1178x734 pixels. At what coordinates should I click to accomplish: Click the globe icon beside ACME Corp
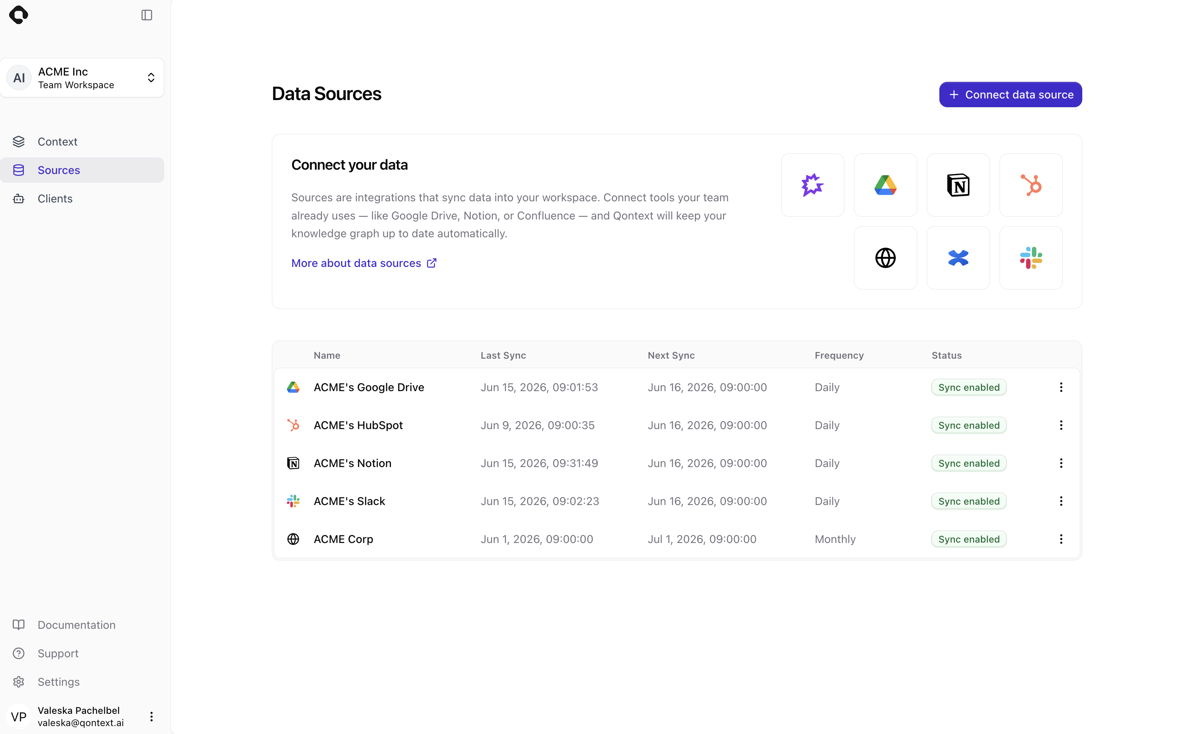tap(293, 539)
